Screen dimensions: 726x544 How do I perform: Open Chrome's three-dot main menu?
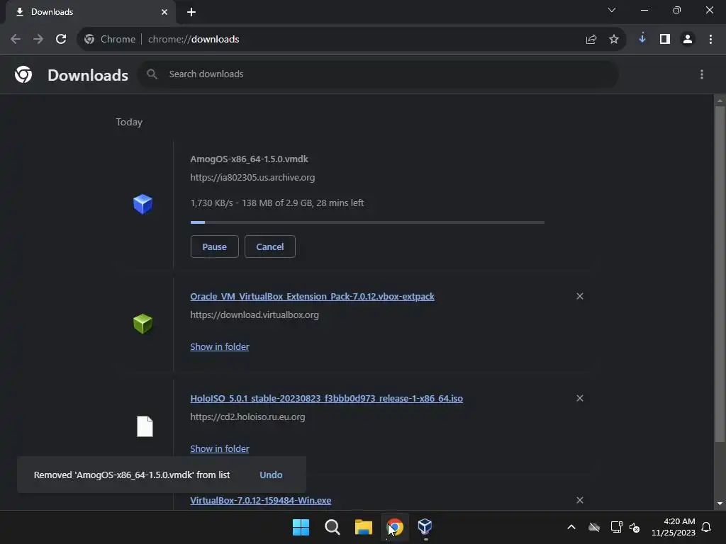point(710,39)
